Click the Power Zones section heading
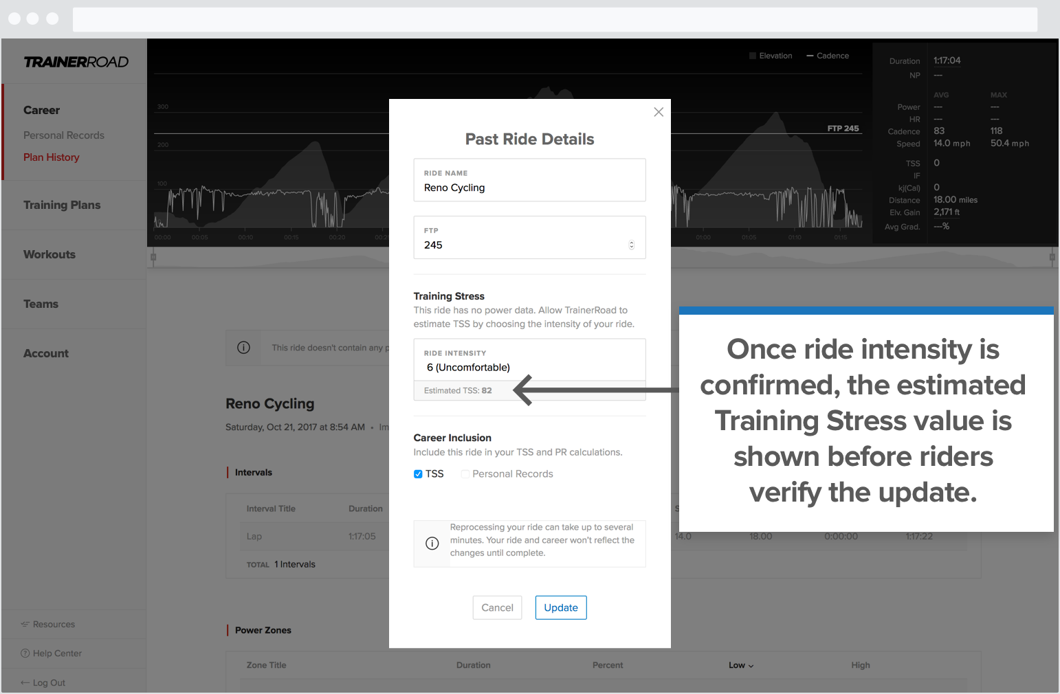1060x694 pixels. point(263,630)
